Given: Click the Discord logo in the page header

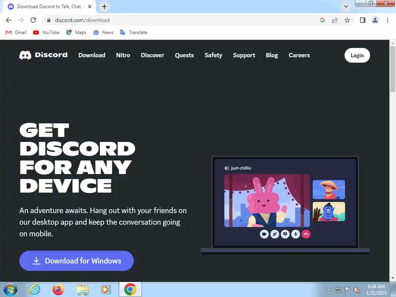Looking at the screenshot, I should 43,55.
